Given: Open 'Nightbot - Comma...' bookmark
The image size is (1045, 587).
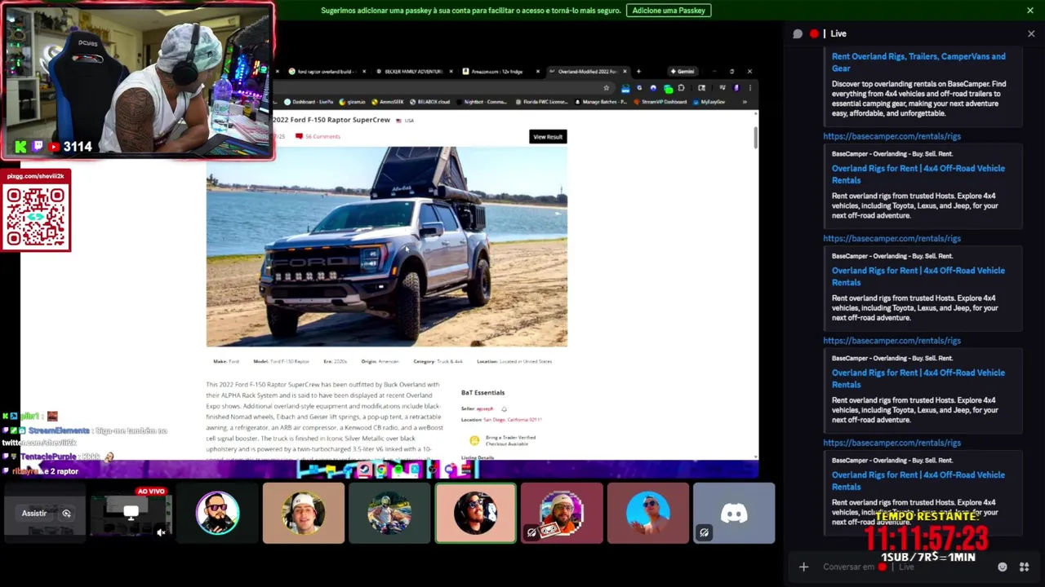Looking at the screenshot, I should pos(482,102).
